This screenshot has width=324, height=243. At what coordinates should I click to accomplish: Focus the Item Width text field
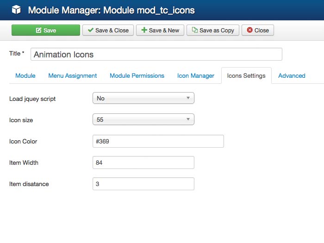143,162
